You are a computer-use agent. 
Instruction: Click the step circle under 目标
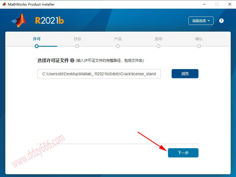tap(77, 46)
